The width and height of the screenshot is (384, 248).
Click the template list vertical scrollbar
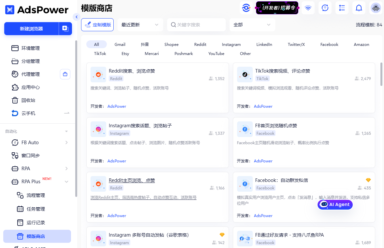[x=381, y=74]
